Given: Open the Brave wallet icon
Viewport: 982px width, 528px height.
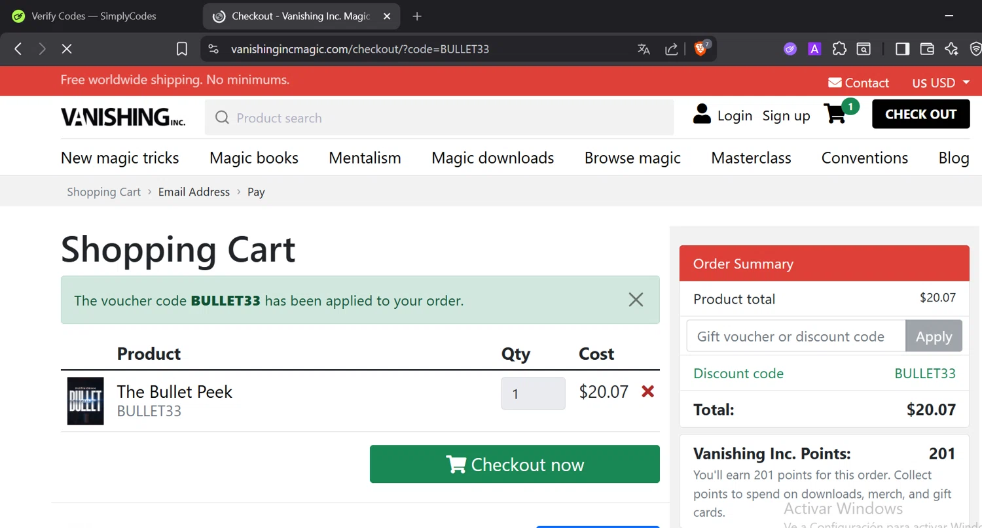Looking at the screenshot, I should tap(927, 49).
